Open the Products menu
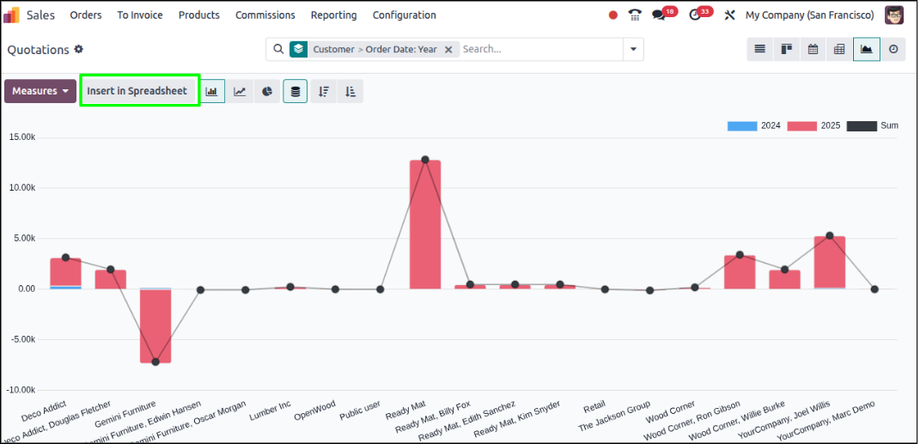 [x=199, y=15]
